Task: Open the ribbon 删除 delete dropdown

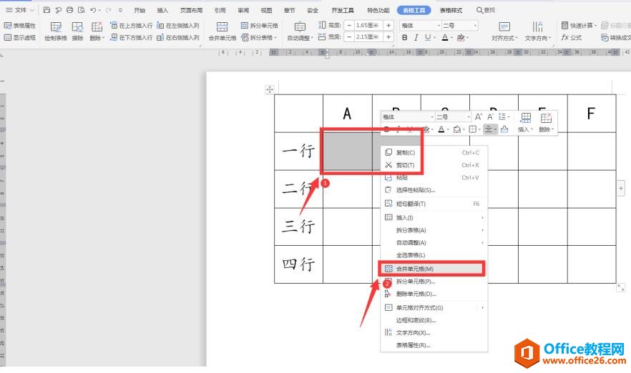Action: (x=97, y=31)
